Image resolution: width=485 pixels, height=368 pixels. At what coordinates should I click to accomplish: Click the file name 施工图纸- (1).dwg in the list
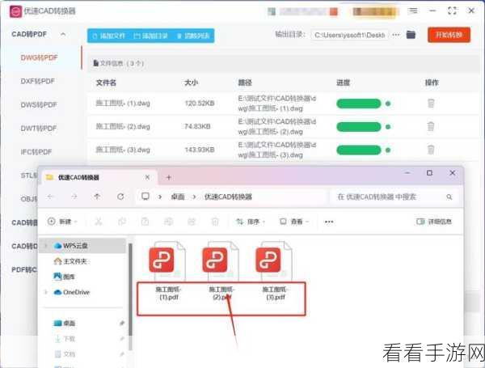tap(123, 103)
